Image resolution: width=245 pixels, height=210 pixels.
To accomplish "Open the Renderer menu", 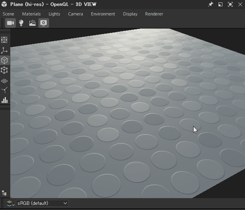I will pos(154,14).
